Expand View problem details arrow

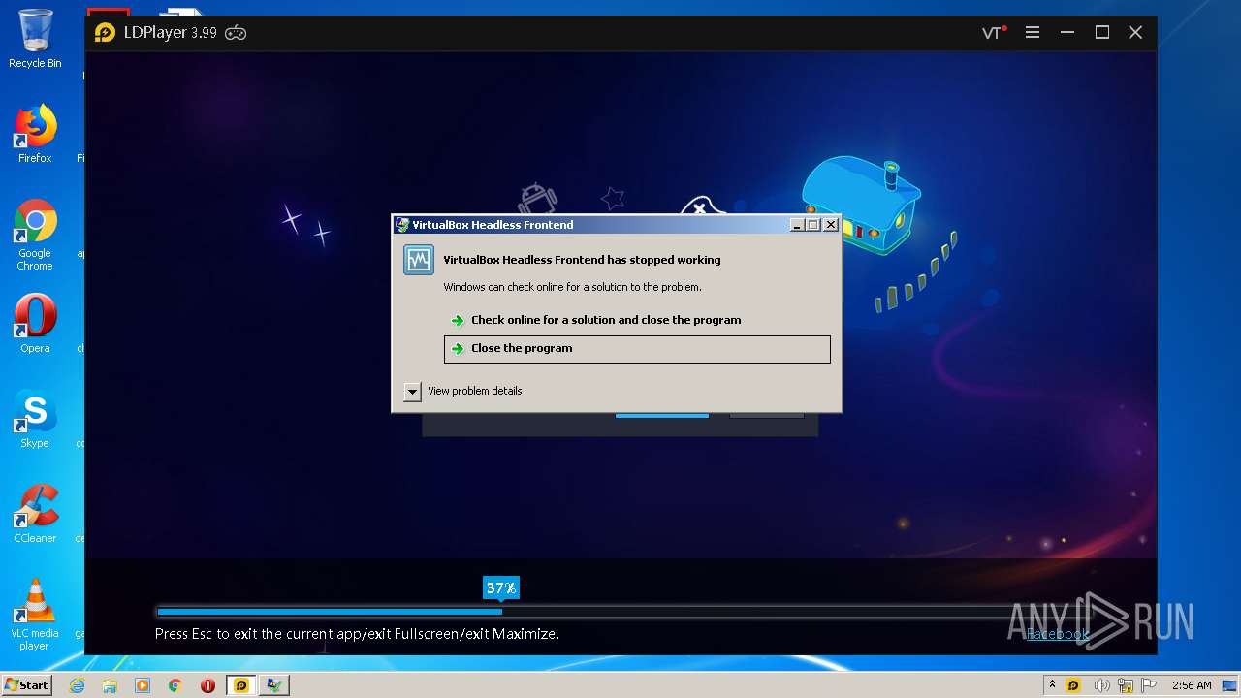412,392
